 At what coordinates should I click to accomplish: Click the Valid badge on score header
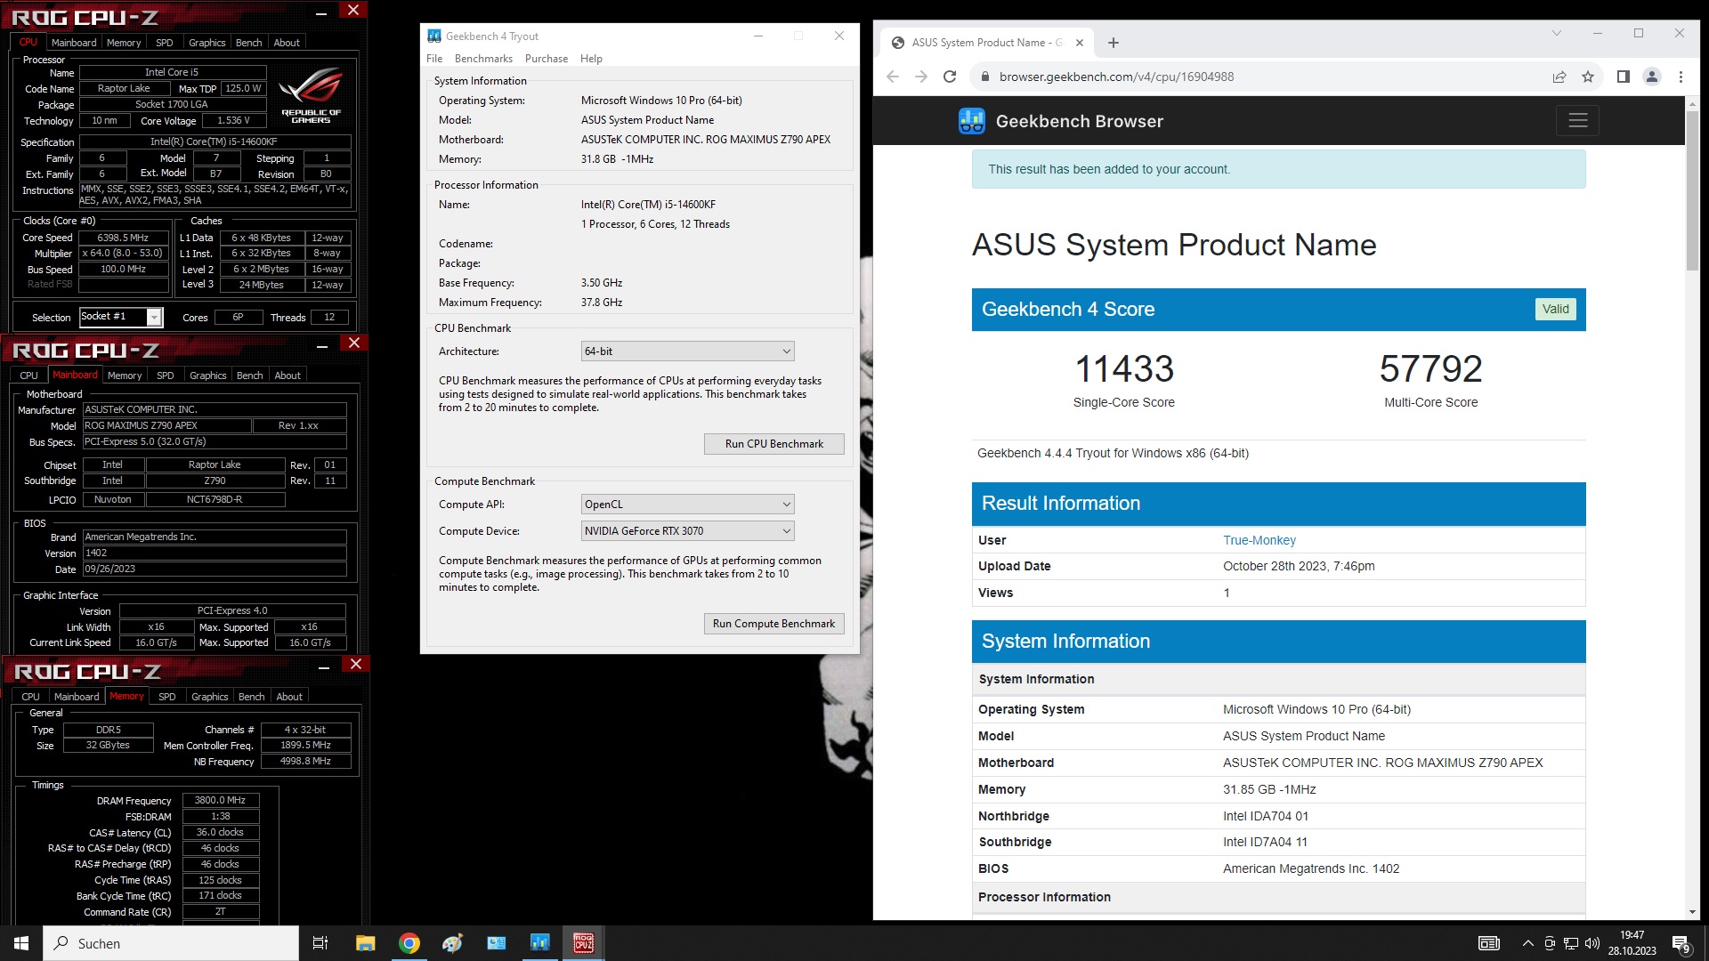pos(1556,309)
